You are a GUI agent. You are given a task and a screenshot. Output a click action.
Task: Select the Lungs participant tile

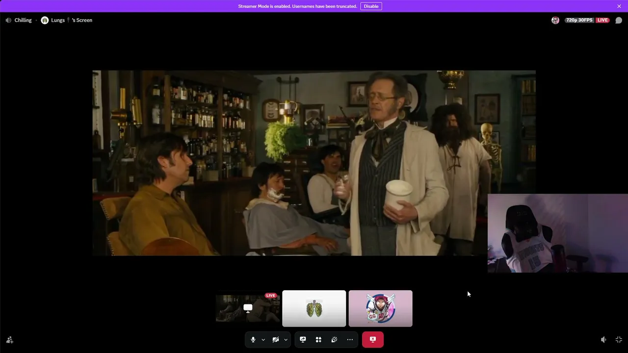314,308
